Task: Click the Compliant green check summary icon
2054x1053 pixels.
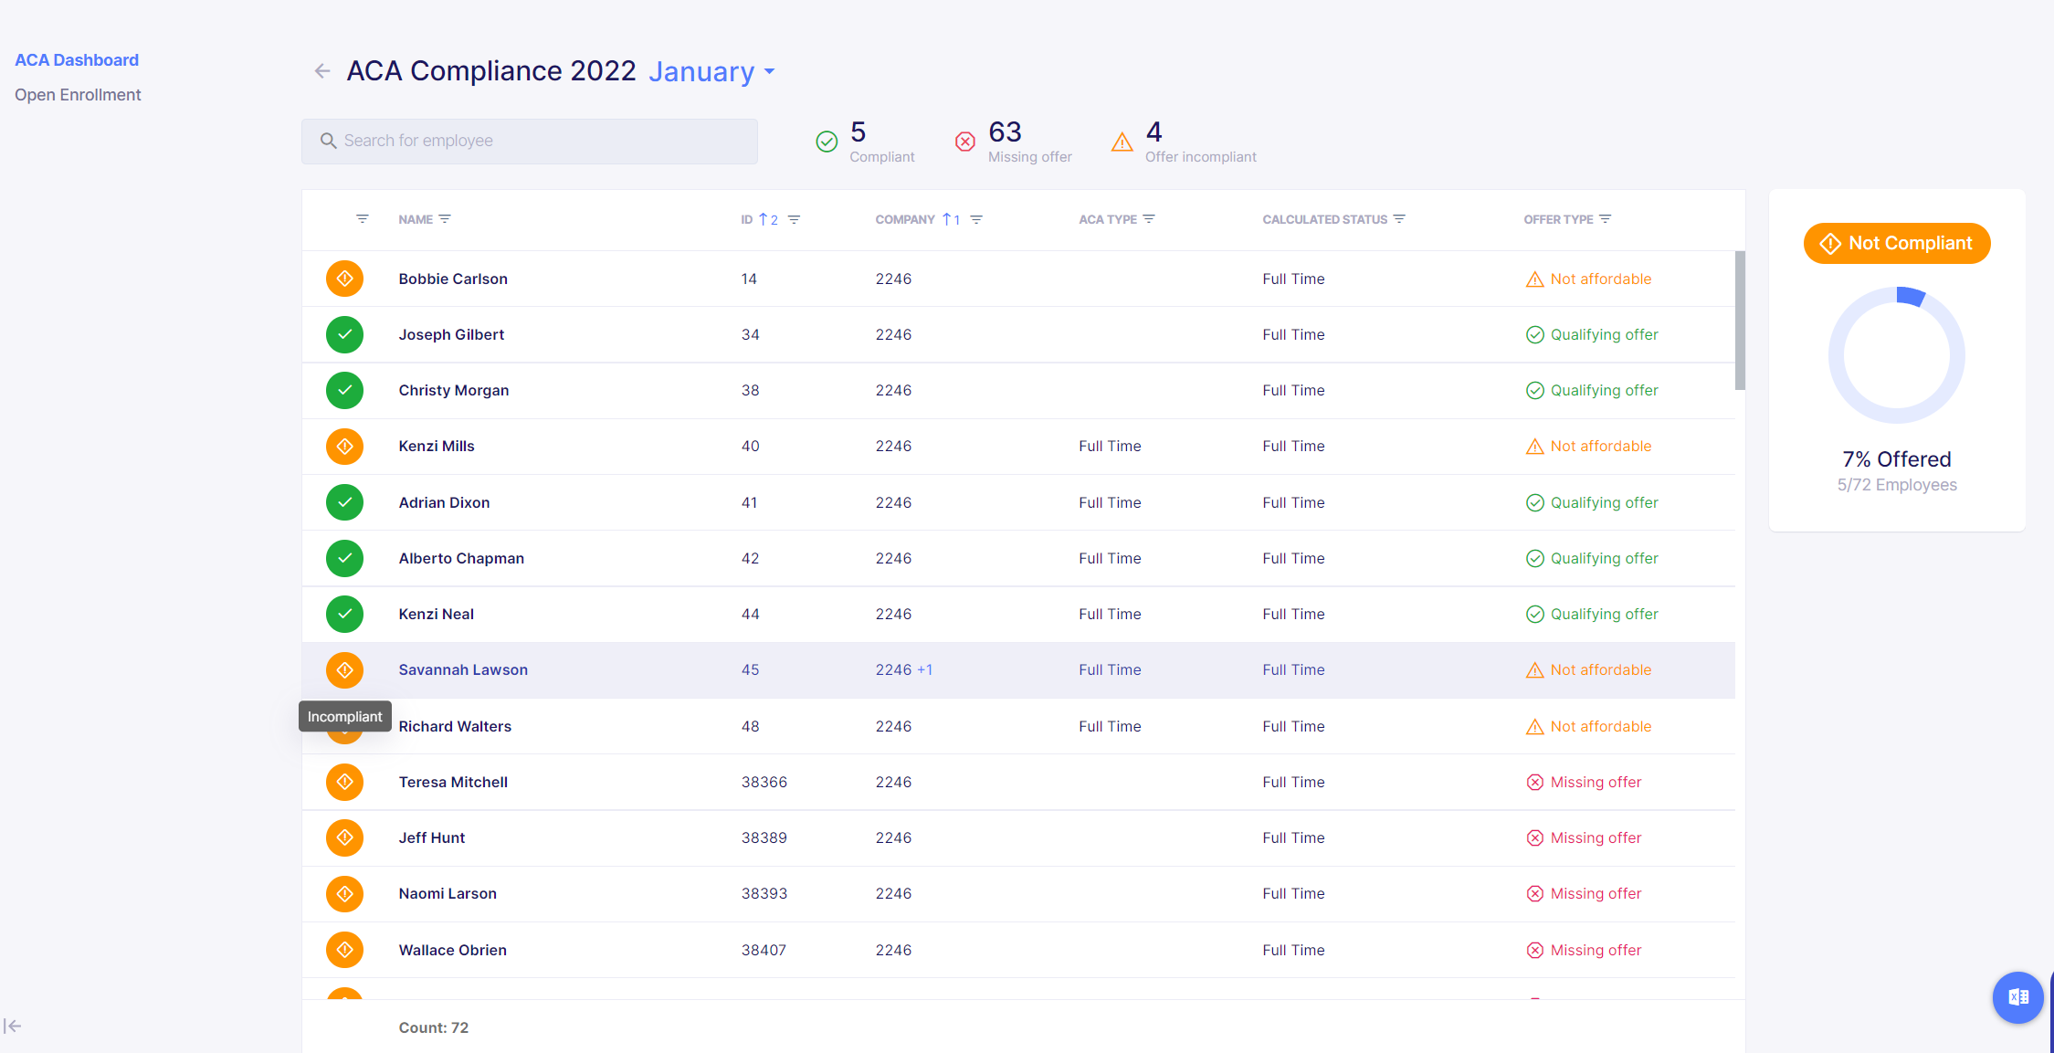Action: [827, 142]
